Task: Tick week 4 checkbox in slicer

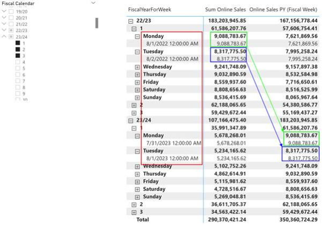Action: pos(18,62)
